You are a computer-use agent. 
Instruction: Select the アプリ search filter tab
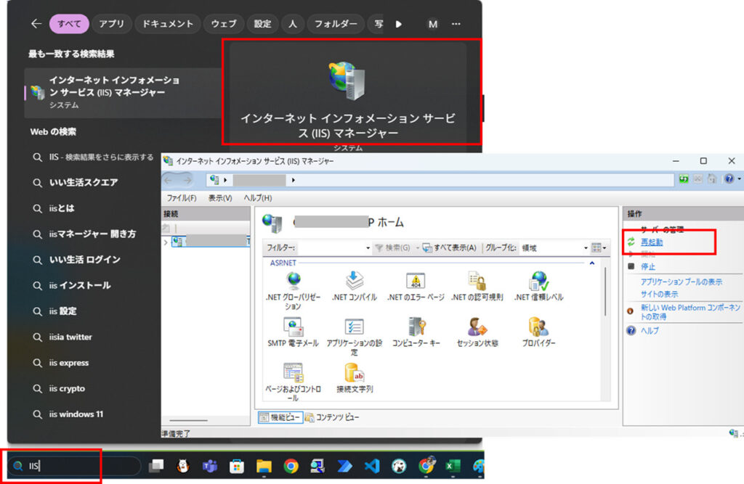(111, 24)
